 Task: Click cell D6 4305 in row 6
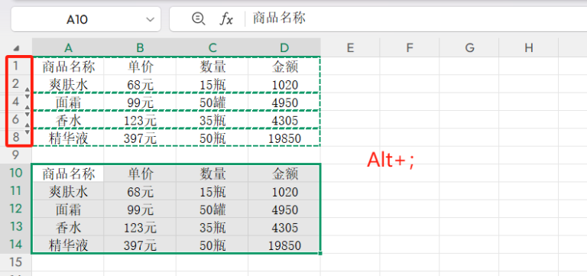coord(284,119)
